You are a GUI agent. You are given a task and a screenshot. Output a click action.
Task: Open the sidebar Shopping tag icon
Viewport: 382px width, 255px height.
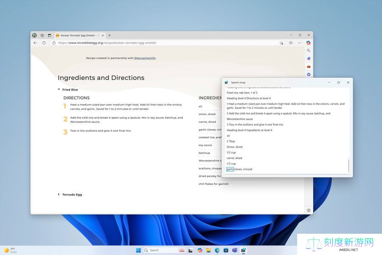pyautogui.click(x=309, y=59)
